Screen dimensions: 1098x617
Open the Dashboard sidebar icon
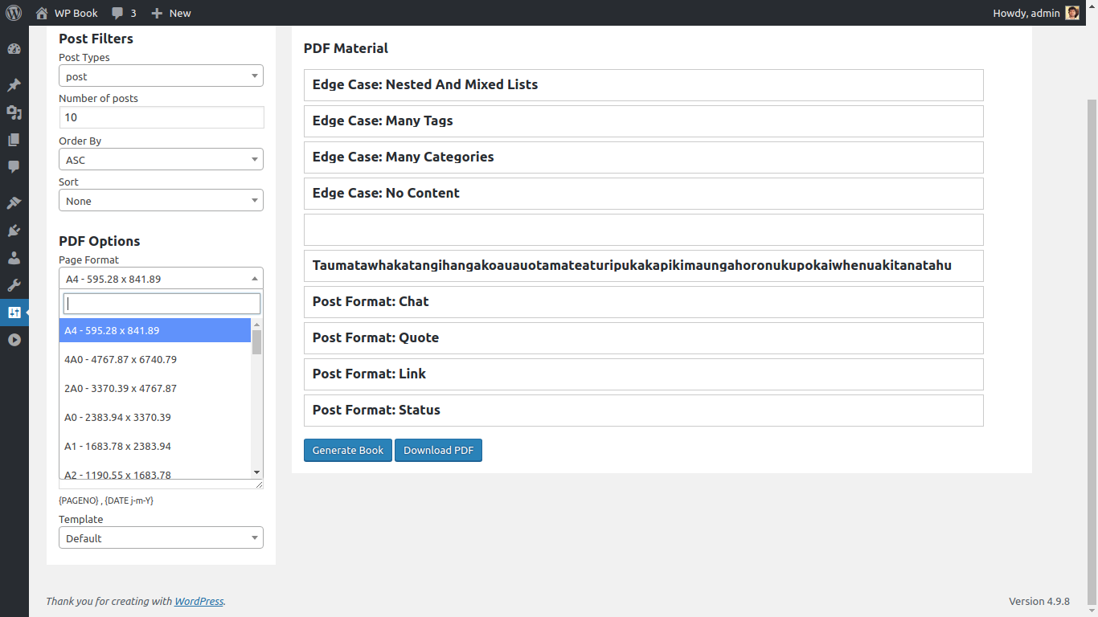point(14,49)
